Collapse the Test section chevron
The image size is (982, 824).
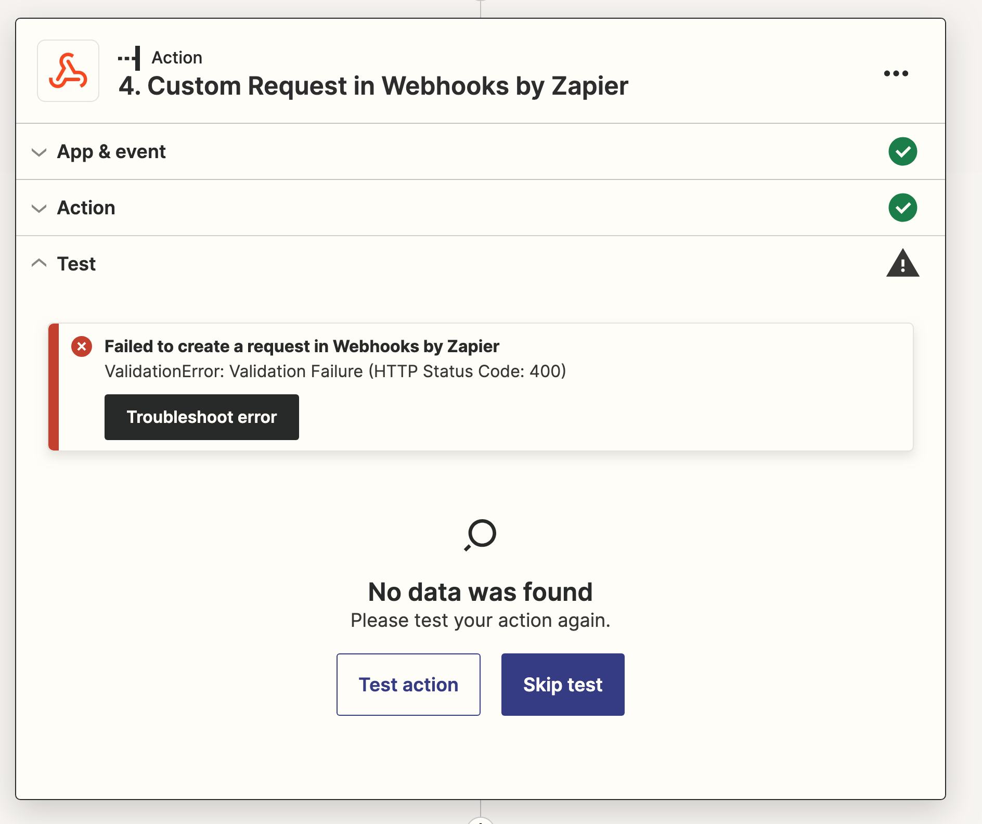coord(39,263)
